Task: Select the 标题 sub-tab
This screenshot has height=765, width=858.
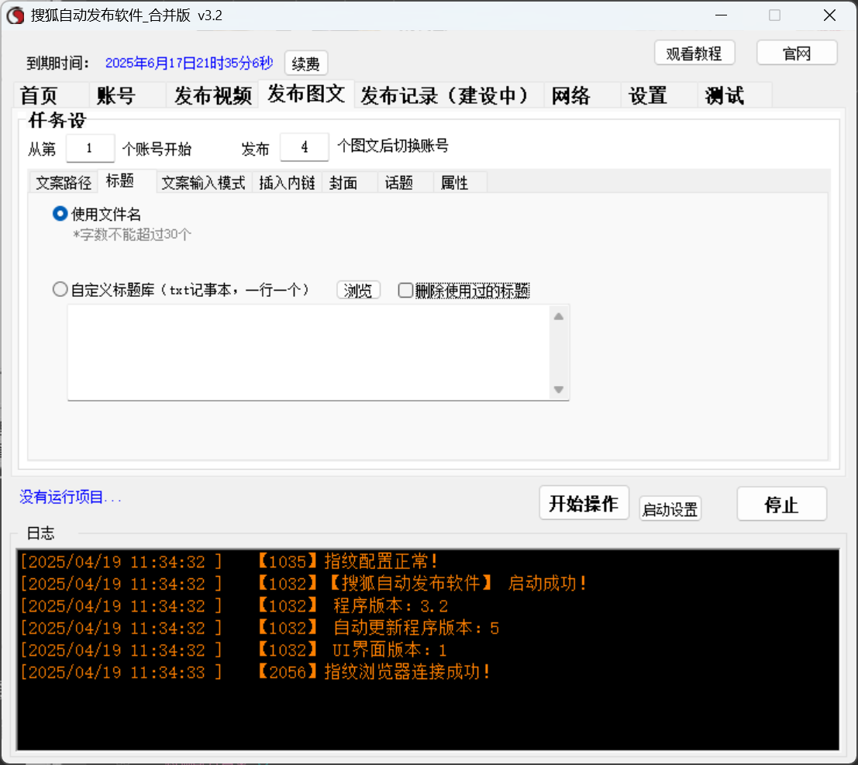Action: click(127, 181)
